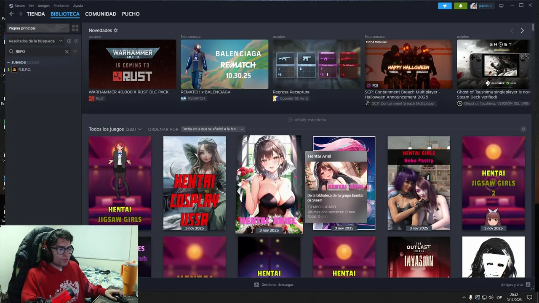Go back with the left arrow

click(x=11, y=14)
